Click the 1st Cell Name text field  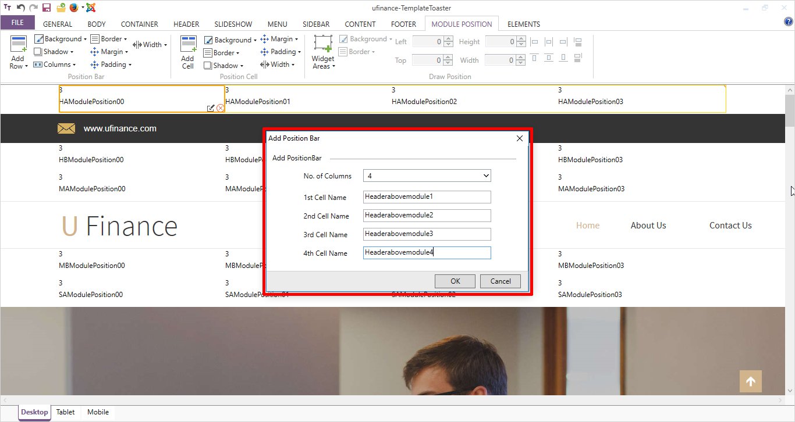click(x=427, y=197)
